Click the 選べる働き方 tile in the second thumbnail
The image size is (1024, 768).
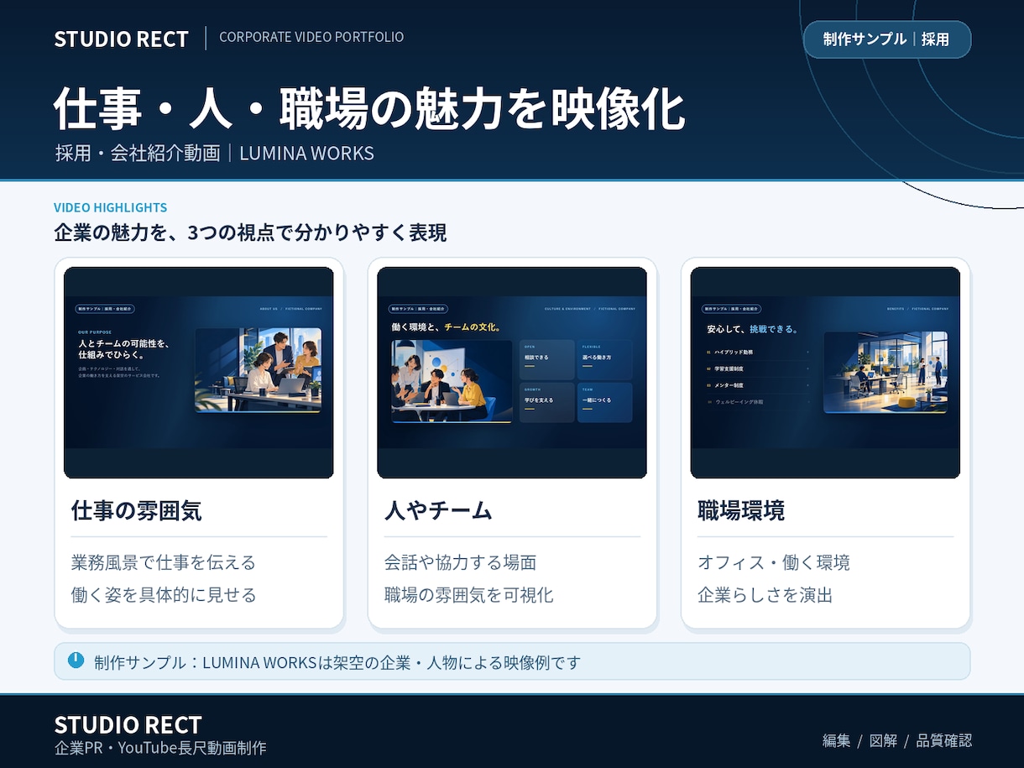pyautogui.click(x=605, y=358)
